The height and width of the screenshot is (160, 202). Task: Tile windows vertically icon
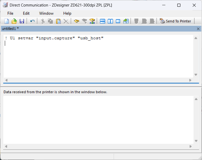click(110, 21)
